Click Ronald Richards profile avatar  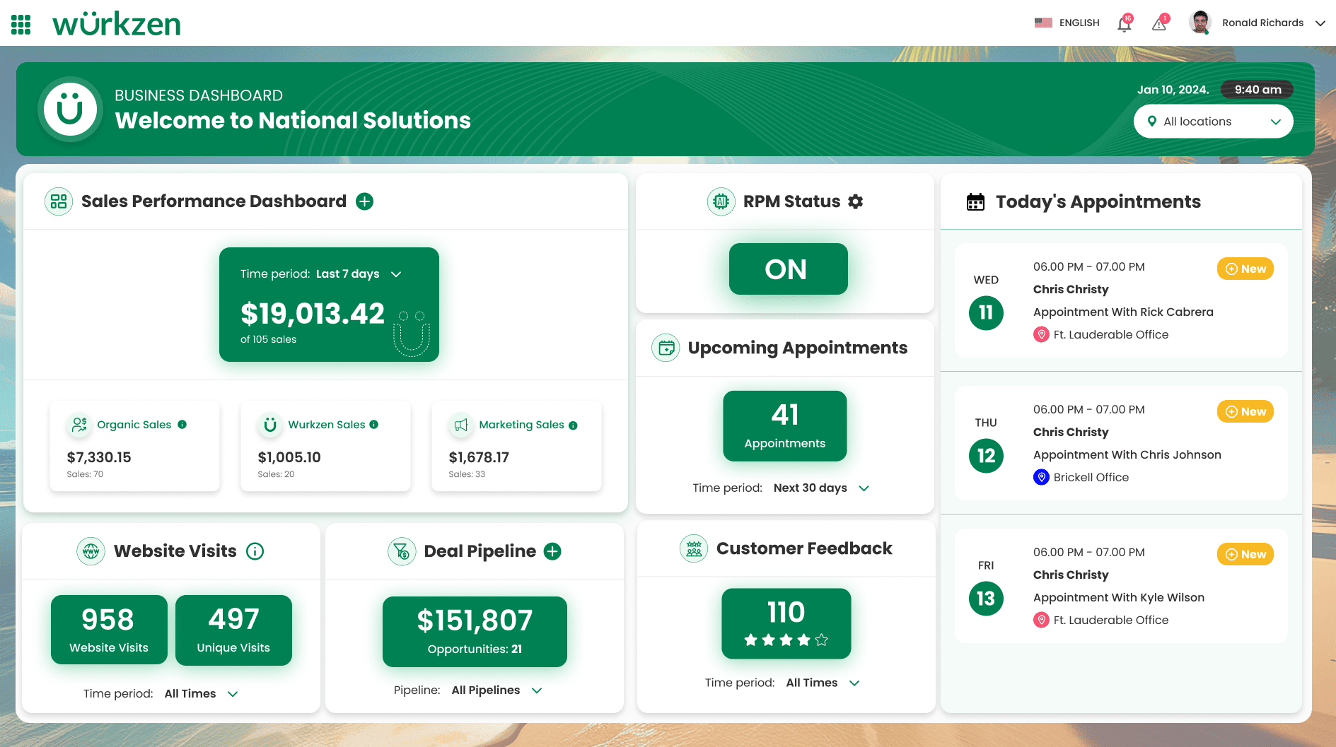point(1200,23)
